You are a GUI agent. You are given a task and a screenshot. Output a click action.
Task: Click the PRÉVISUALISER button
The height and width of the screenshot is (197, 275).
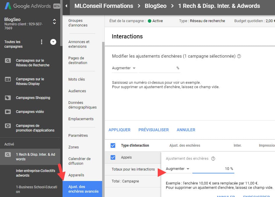[x=154, y=130]
